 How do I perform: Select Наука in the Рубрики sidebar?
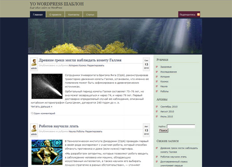[x=164, y=86]
